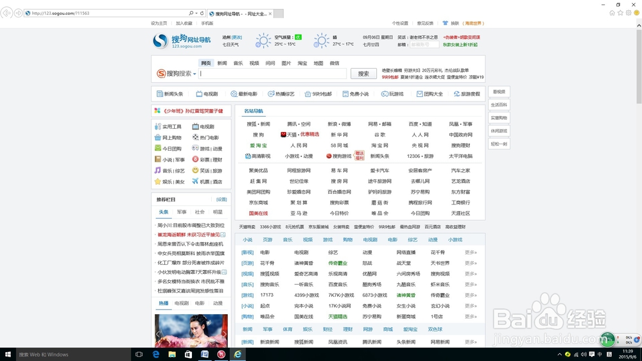Expand 更多 in the 音乐 row
642x361 pixels.
(471, 285)
